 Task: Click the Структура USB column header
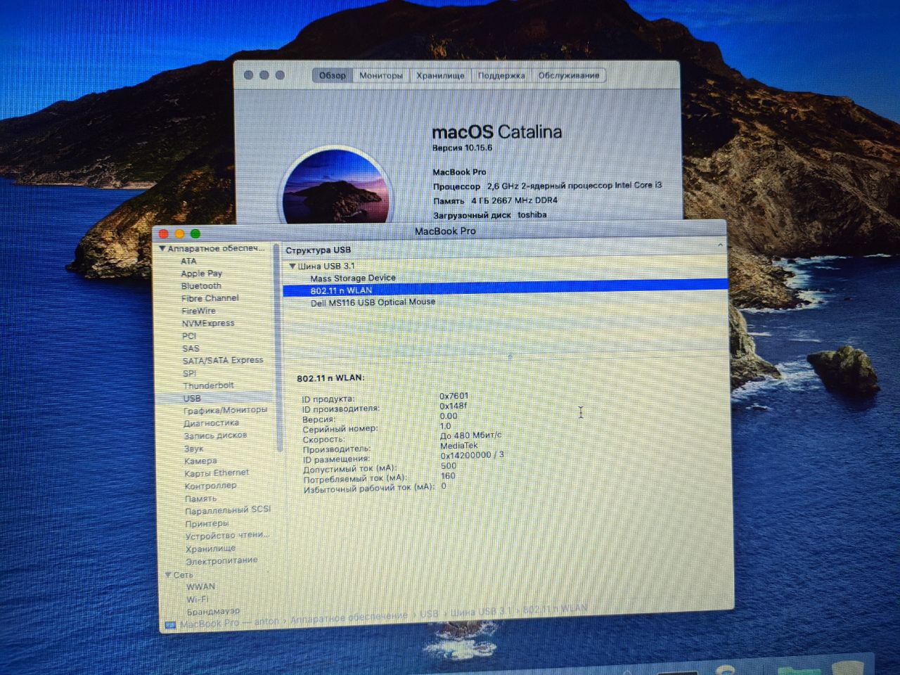(318, 250)
